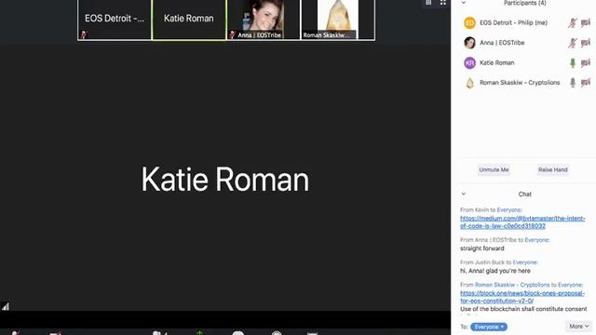The image size is (596, 335).
Task: Switch to gallery view grid icon
Action: coord(428,2)
